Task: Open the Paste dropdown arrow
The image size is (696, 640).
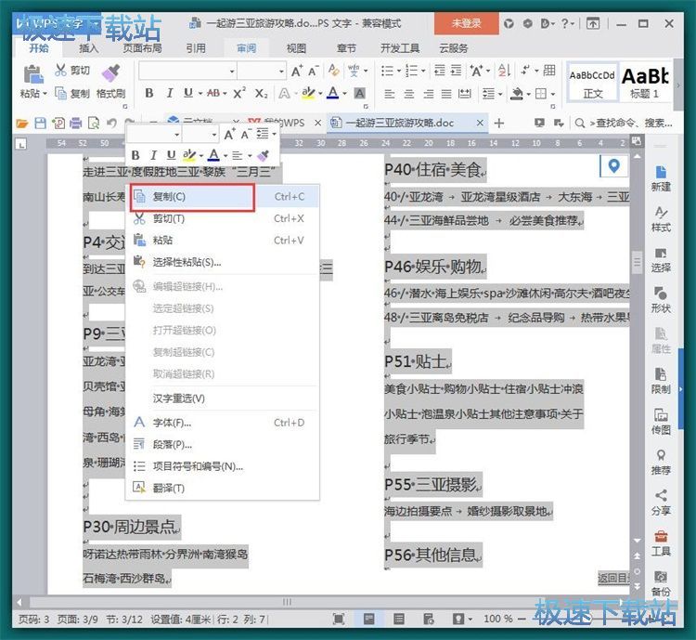Action: coord(45,94)
